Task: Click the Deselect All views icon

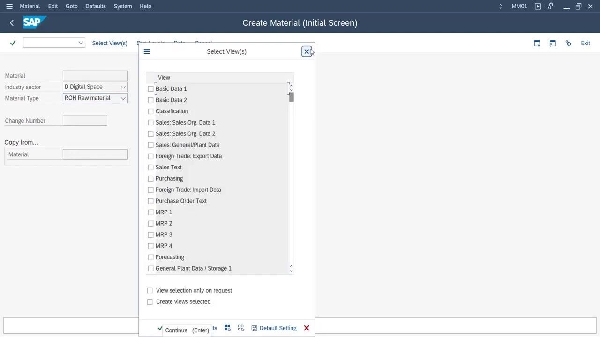Action: click(241, 328)
